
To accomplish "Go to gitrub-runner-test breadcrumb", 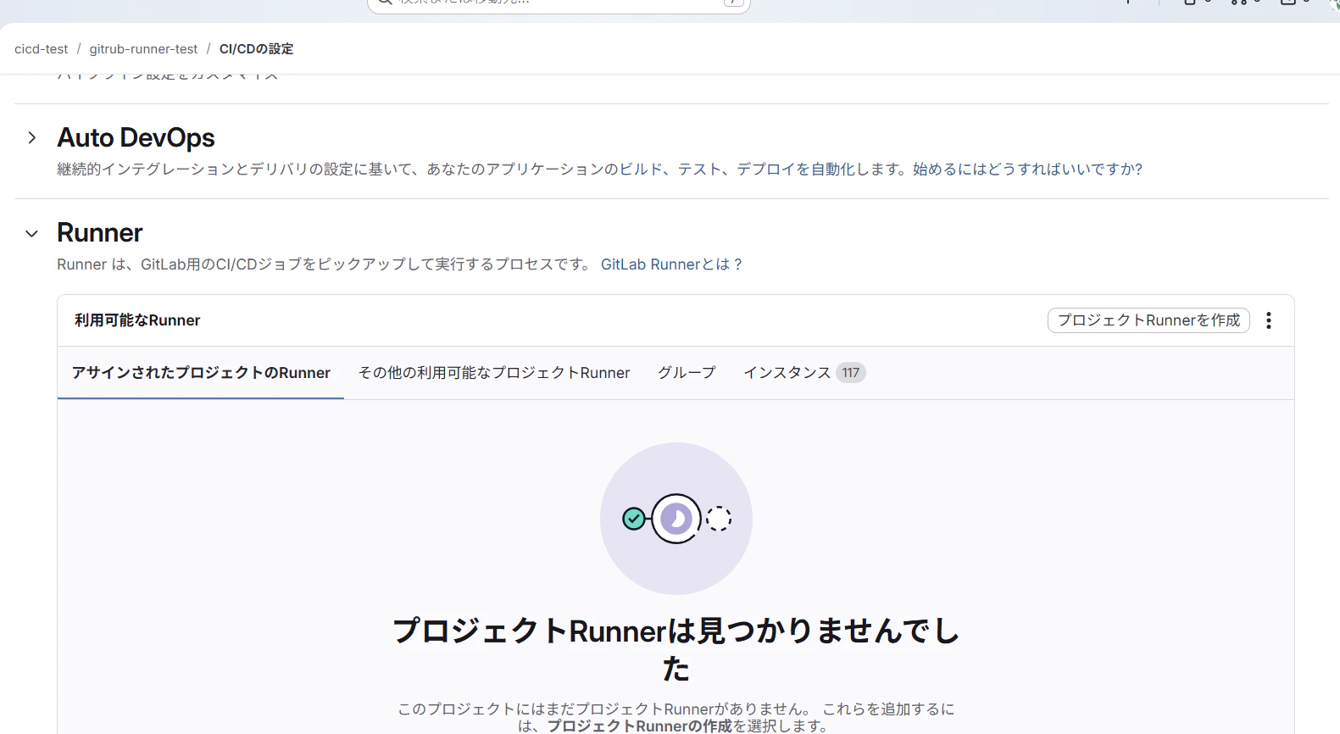I will tap(143, 49).
